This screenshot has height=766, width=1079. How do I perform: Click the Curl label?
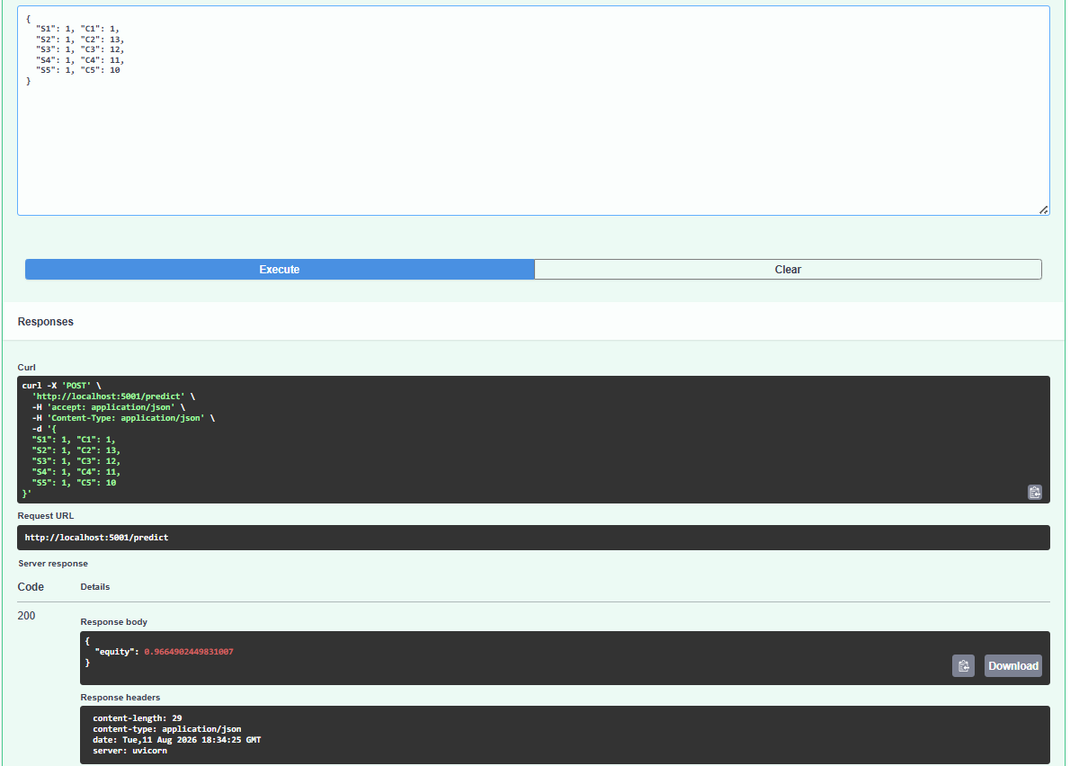coord(27,368)
